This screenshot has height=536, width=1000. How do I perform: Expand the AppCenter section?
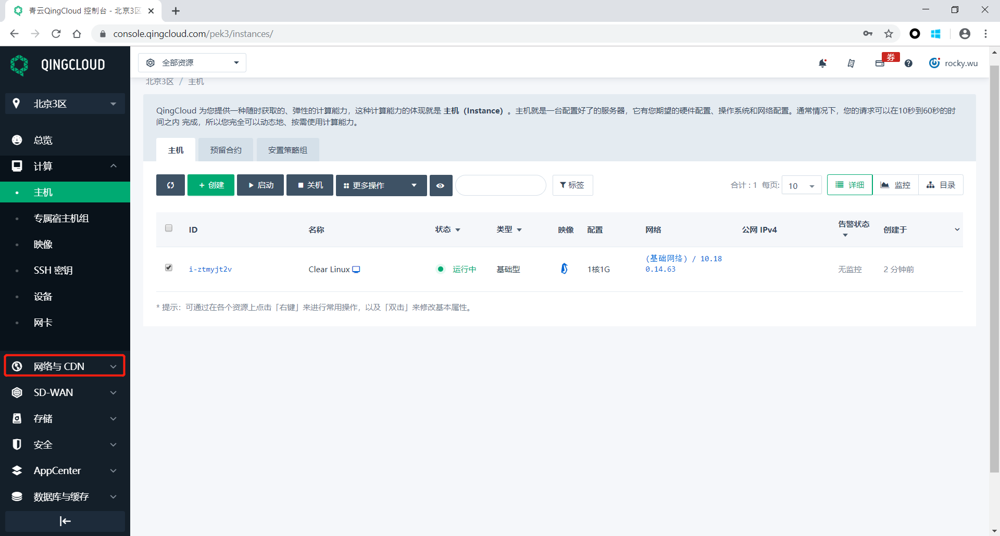coord(65,470)
